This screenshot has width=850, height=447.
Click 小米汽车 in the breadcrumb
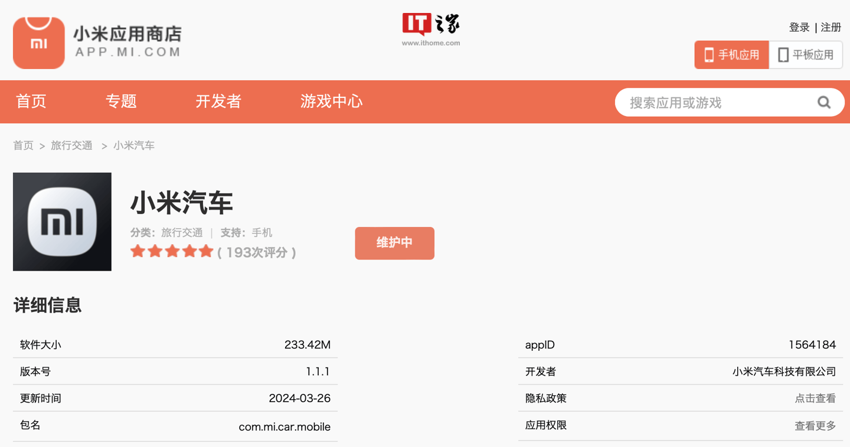tap(134, 145)
